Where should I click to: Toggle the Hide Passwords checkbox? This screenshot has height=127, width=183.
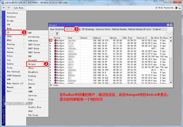tap(157, 8)
